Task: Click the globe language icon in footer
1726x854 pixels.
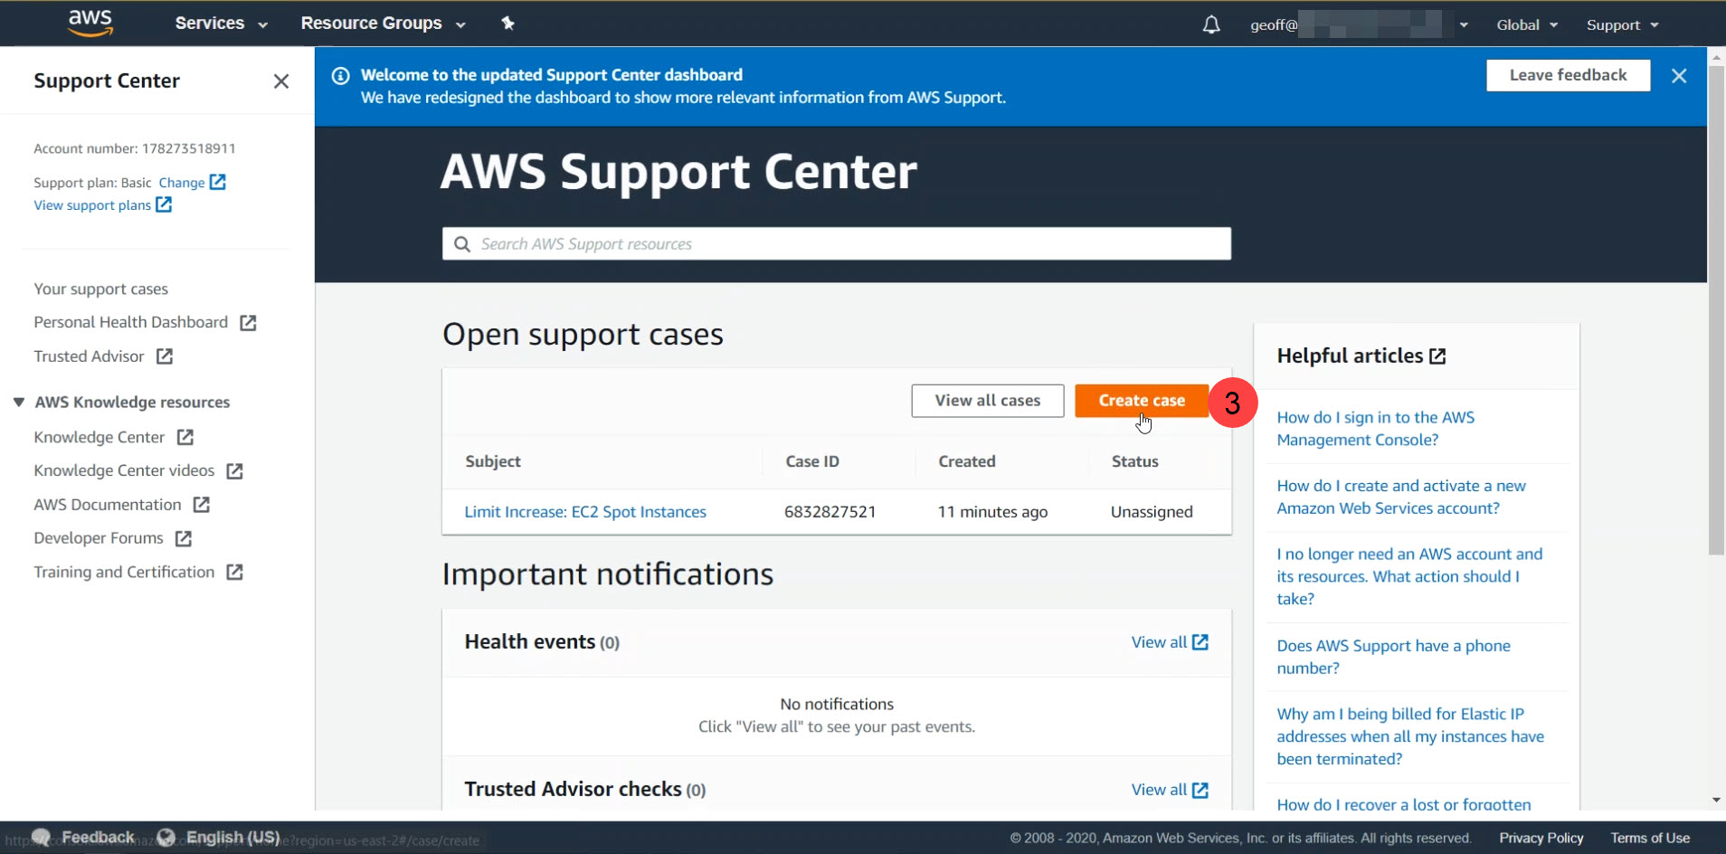Action: [x=166, y=837]
